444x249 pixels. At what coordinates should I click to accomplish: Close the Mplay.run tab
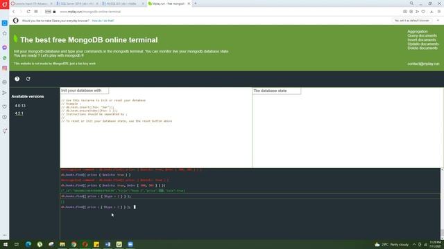tap(189, 3)
